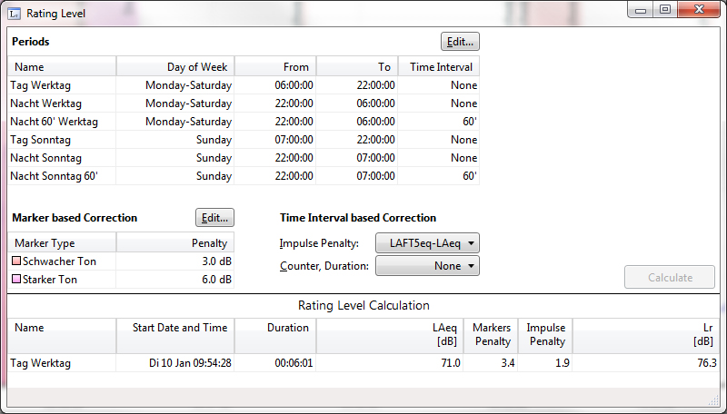
Task: Open the Counter, Duration dropdown
Action: [426, 266]
